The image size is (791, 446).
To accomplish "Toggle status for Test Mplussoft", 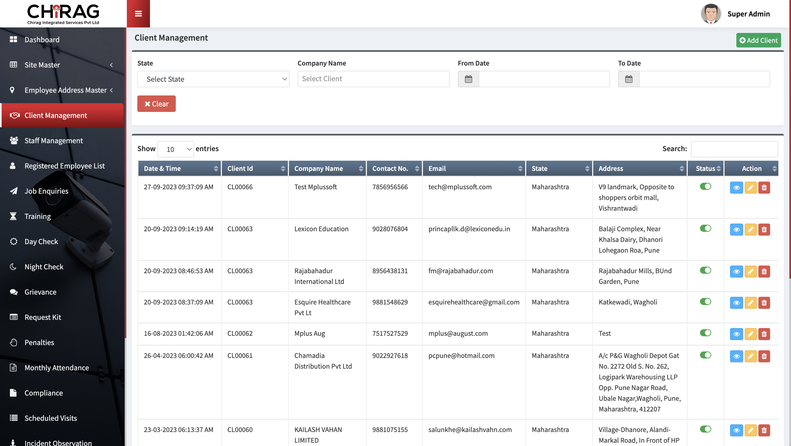I will pos(705,187).
